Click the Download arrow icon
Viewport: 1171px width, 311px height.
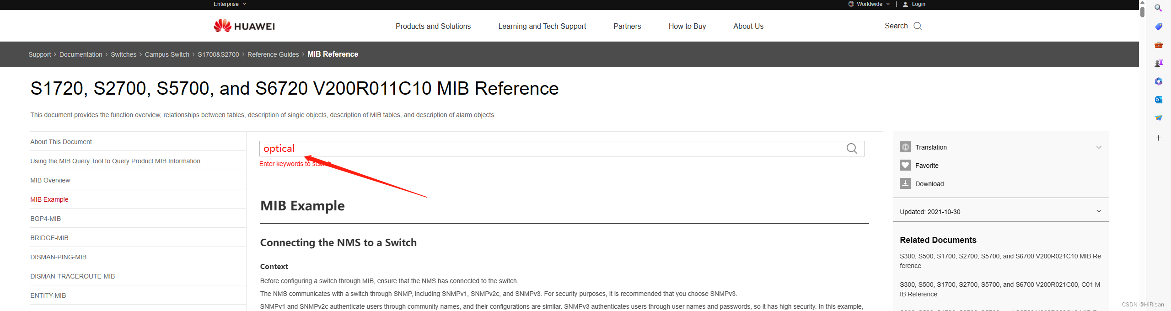point(905,183)
